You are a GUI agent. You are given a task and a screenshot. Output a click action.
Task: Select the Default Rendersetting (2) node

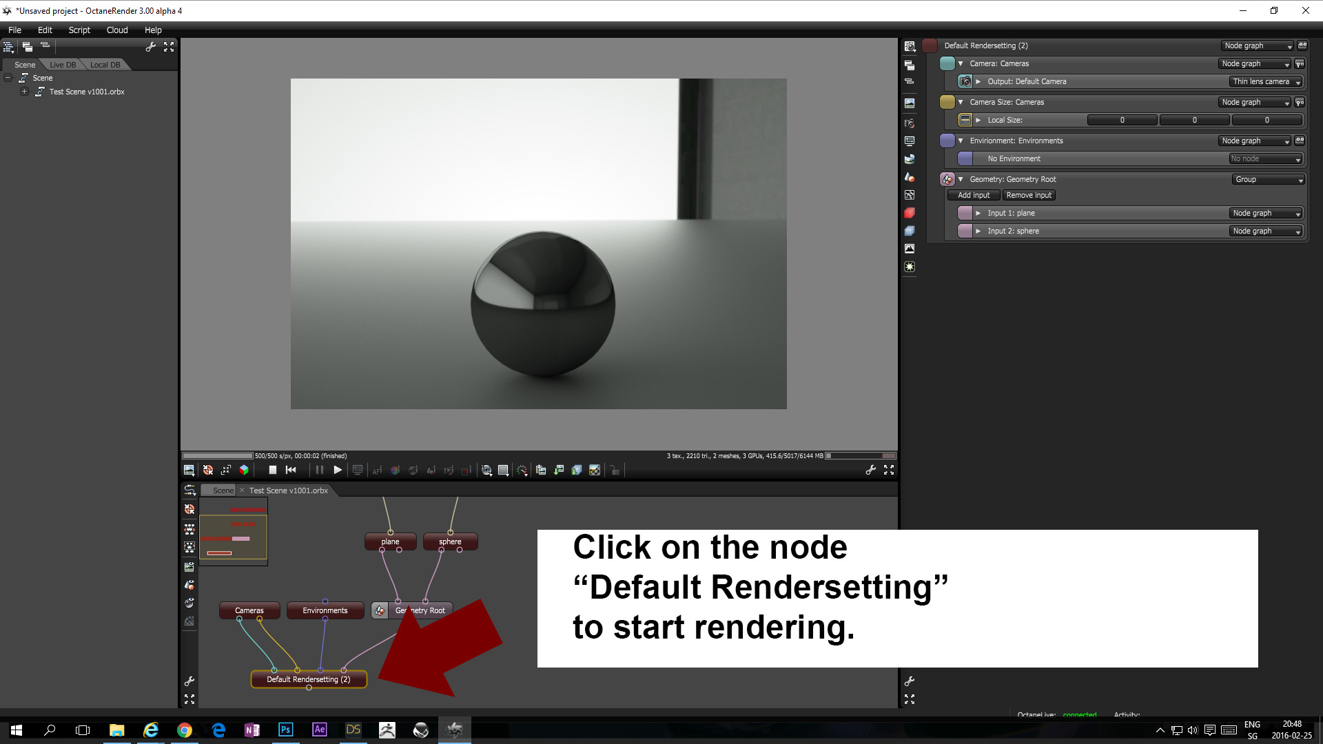coord(308,679)
